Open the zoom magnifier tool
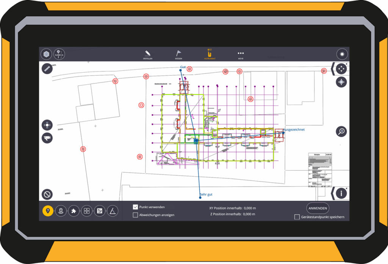This screenshot has width=388, height=264. click(341, 131)
